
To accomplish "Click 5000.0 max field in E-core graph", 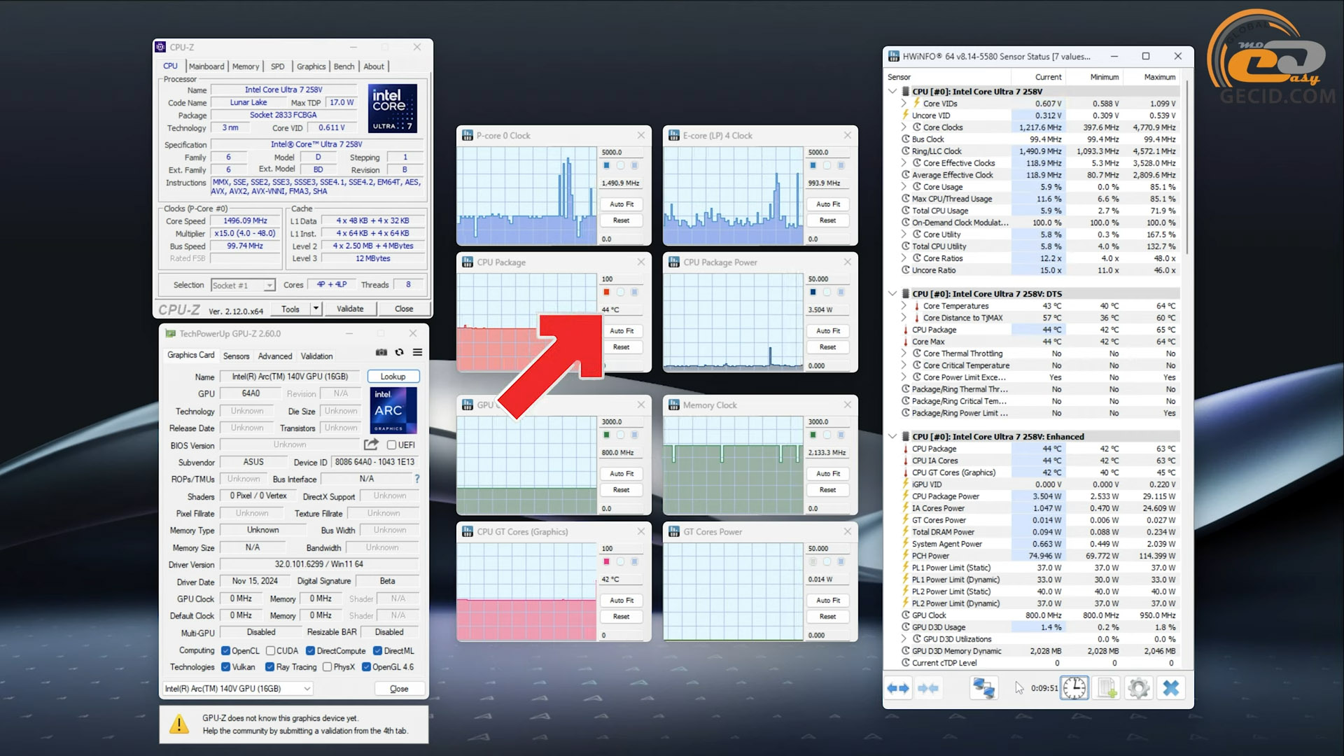I will point(828,152).
